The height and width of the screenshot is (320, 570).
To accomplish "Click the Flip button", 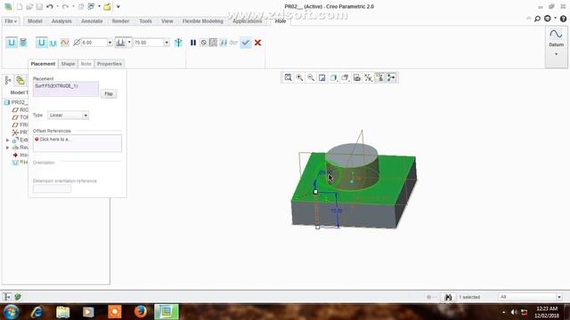I will pyautogui.click(x=109, y=94).
